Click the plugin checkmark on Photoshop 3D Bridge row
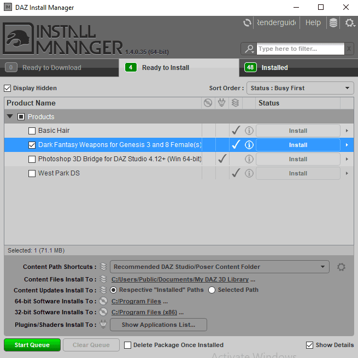This screenshot has height=358, width=358. [222, 159]
